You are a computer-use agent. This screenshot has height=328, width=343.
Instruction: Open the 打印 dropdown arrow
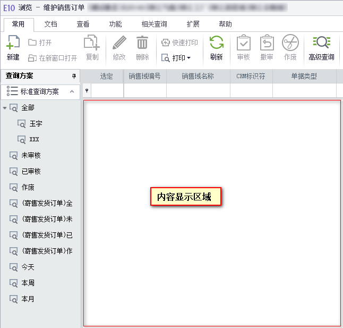pos(188,58)
